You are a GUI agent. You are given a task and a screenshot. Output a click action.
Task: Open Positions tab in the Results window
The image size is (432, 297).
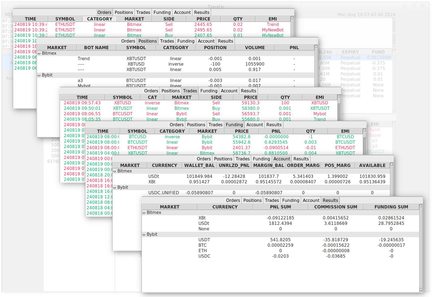point(252,200)
